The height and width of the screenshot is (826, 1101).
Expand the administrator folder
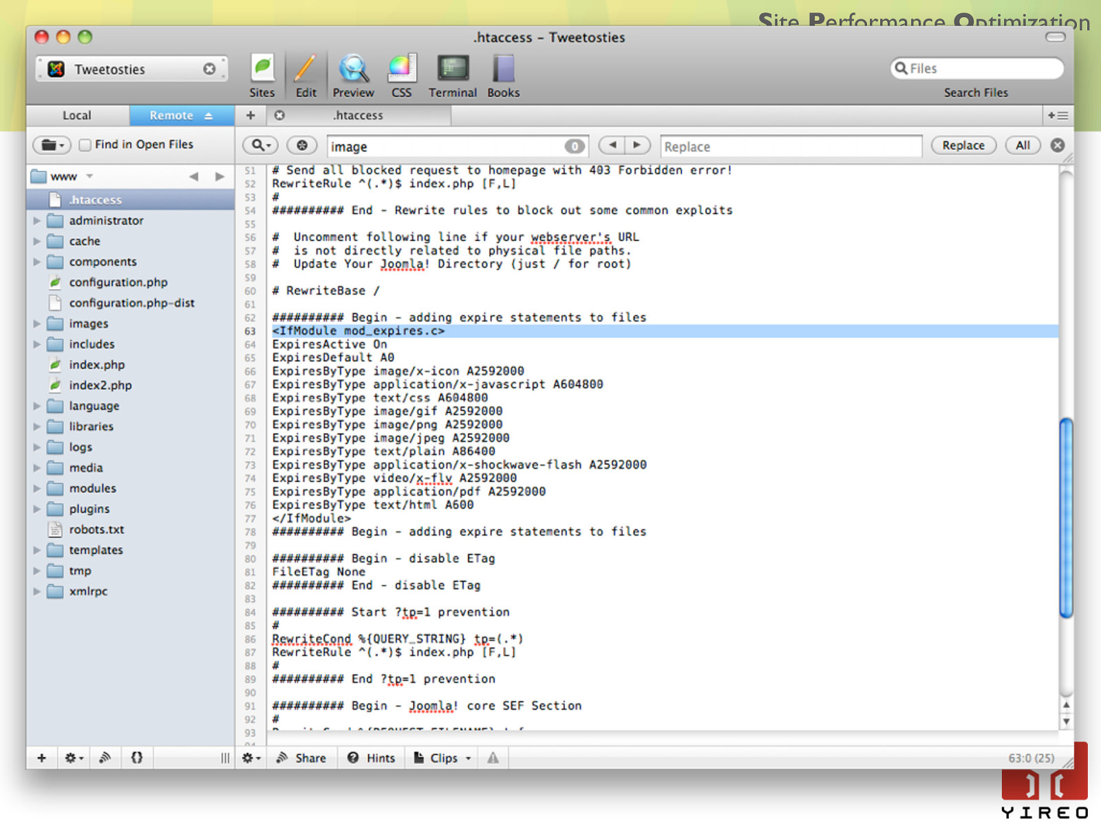37,221
